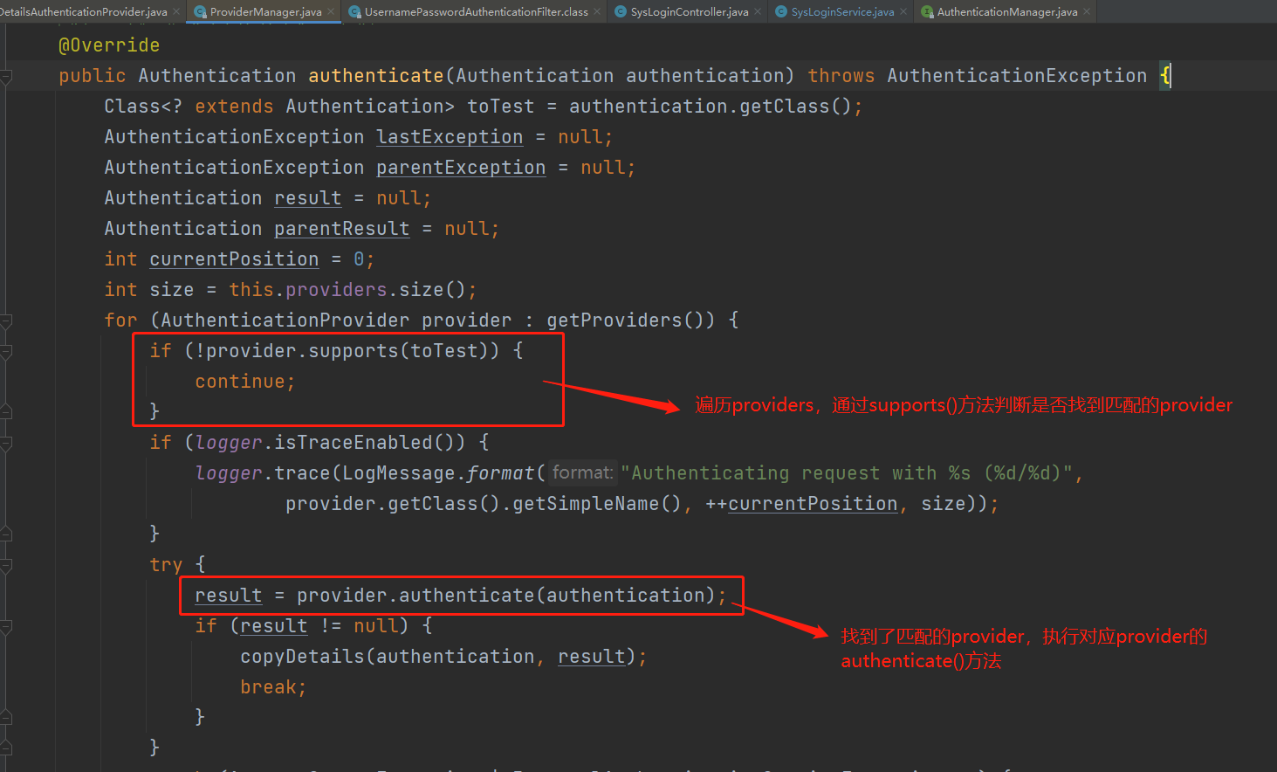Close the AuthenticationManager.java tab
This screenshot has height=772, width=1277.
point(1087,11)
